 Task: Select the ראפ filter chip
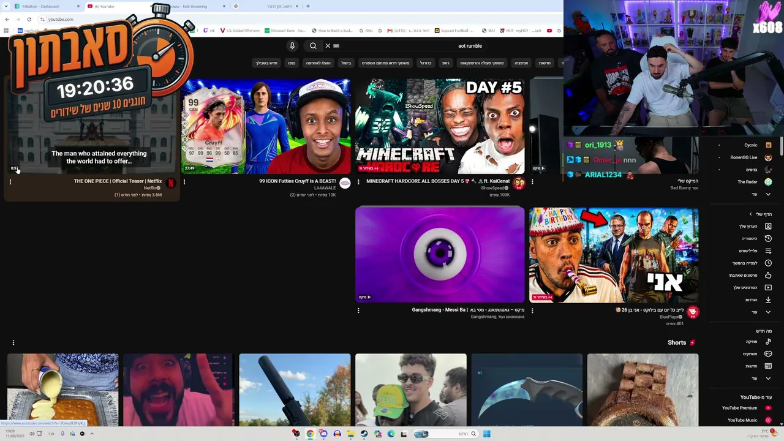[x=446, y=63]
